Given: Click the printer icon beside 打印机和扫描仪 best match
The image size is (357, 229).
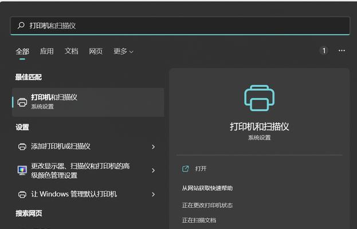Looking at the screenshot, I should coord(22,102).
